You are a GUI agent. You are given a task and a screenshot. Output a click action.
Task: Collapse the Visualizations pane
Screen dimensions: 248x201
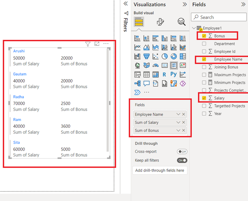click(184, 4)
